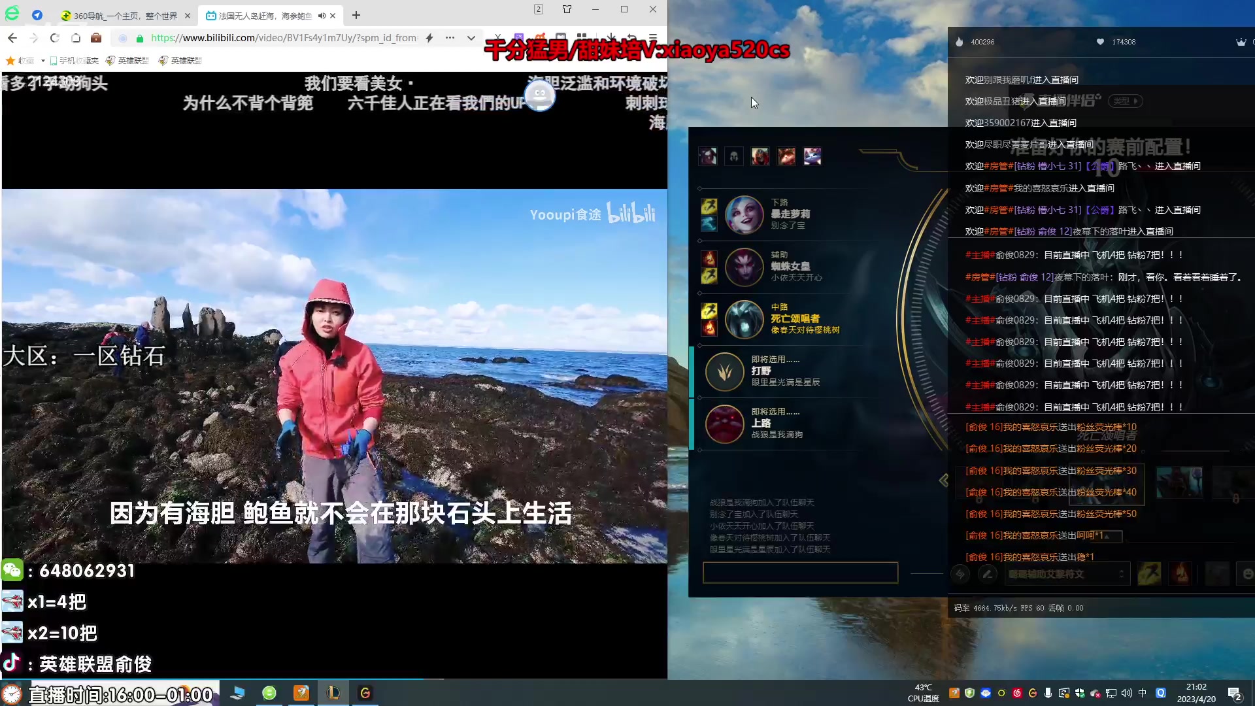
Task: Open the browser main hamburger menu
Action: (652, 38)
